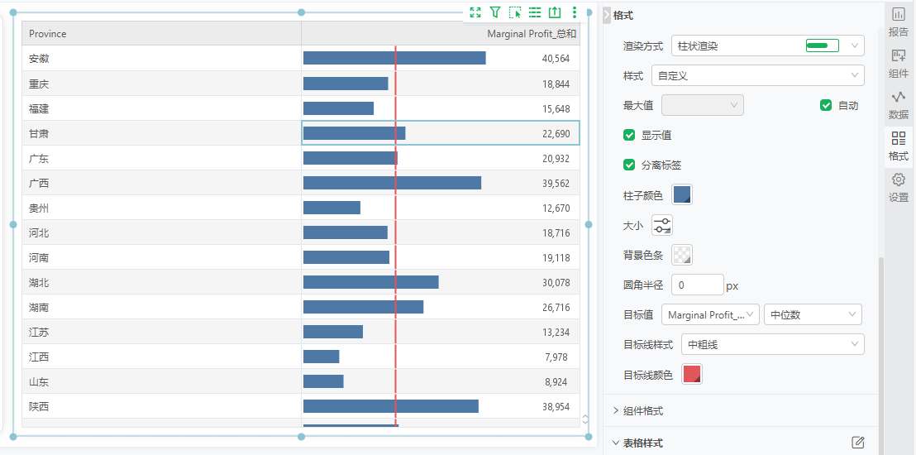Switch to the 设置 sidebar tab
The width and height of the screenshot is (916, 455).
[x=899, y=189]
